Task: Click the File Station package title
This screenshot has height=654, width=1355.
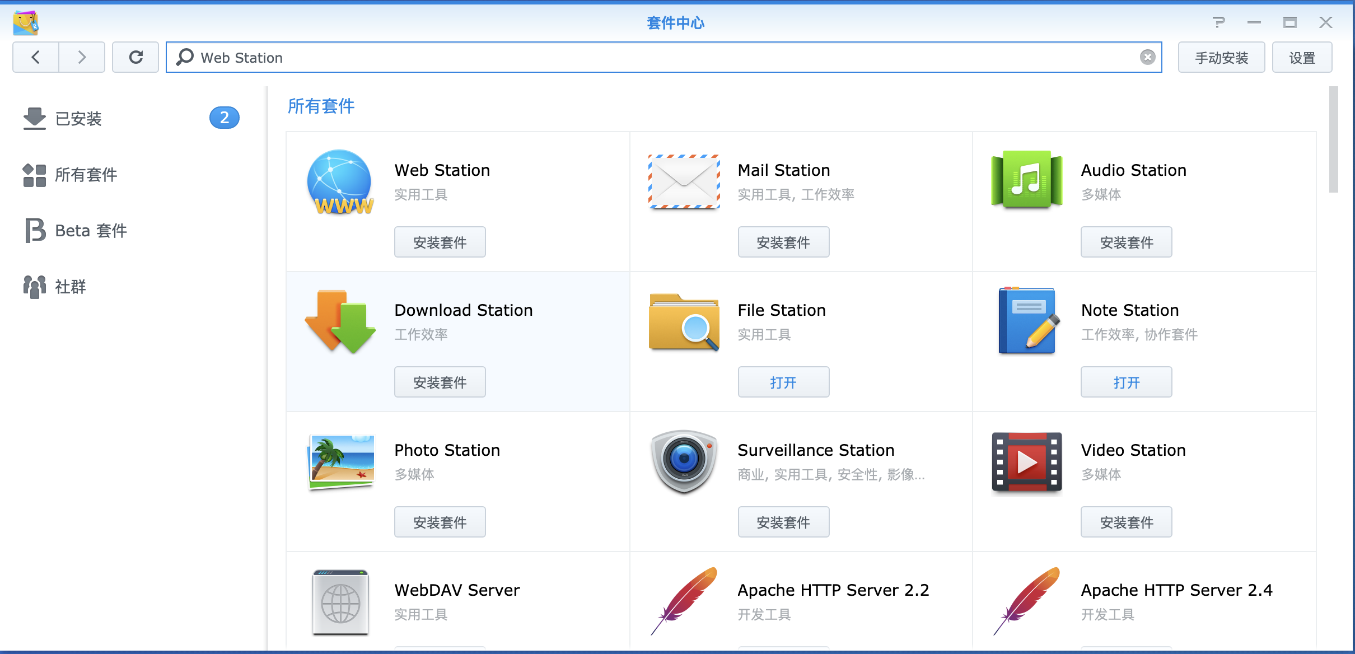Action: coord(782,310)
